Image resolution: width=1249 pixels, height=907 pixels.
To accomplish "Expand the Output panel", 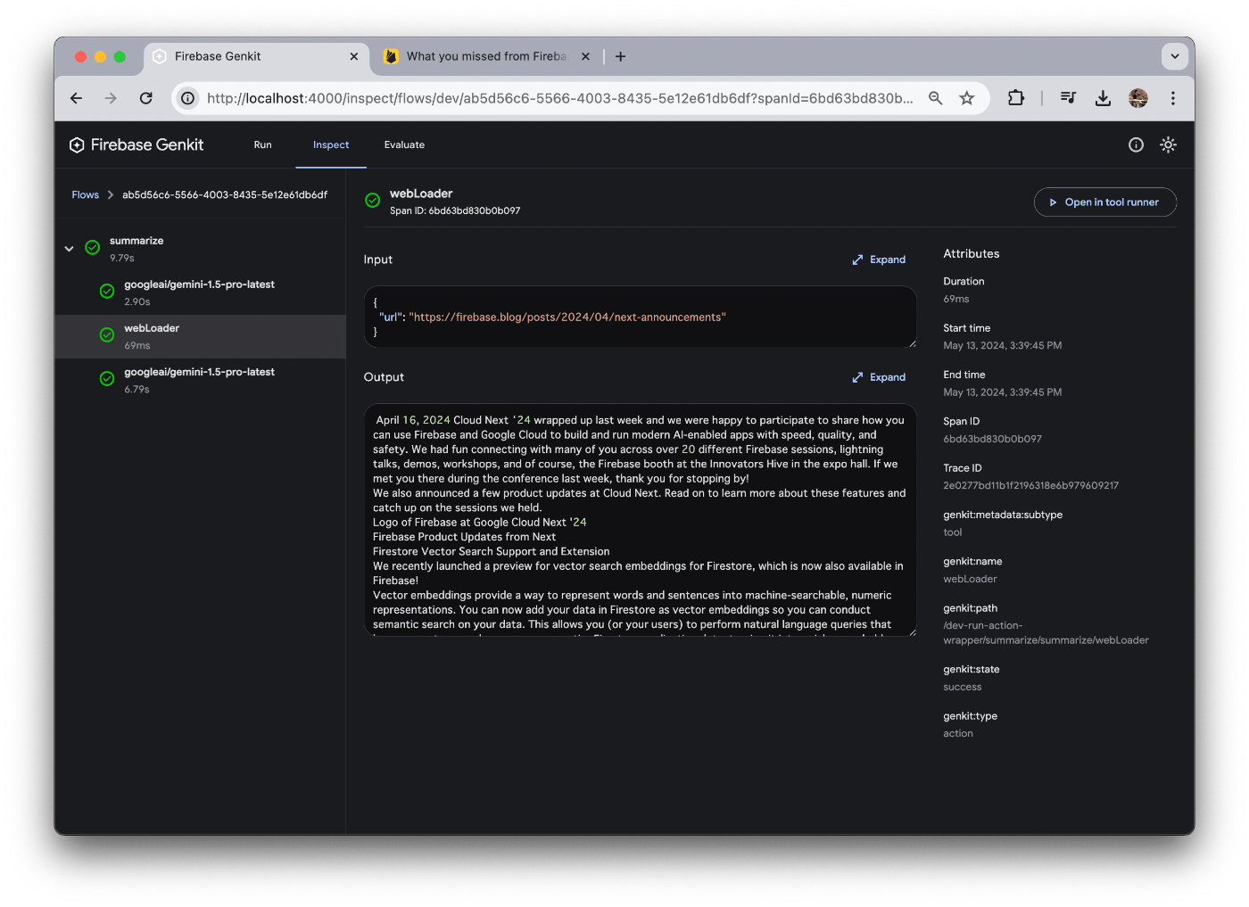I will pyautogui.click(x=879, y=377).
